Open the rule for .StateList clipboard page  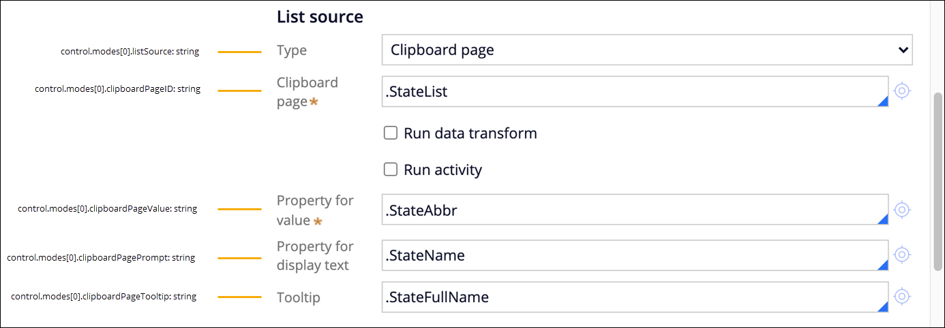pyautogui.click(x=902, y=91)
